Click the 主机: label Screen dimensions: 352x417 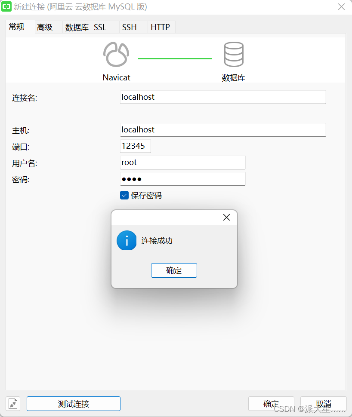click(21, 131)
